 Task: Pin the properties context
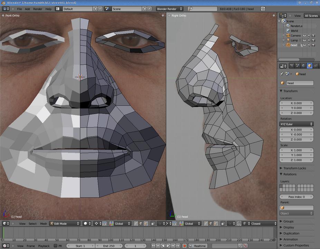coord(282,74)
